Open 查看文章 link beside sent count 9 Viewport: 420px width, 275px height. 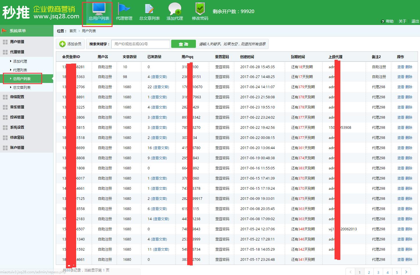click(159, 158)
